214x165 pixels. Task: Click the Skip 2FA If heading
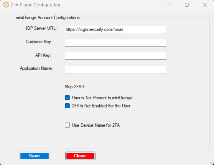click(75, 87)
